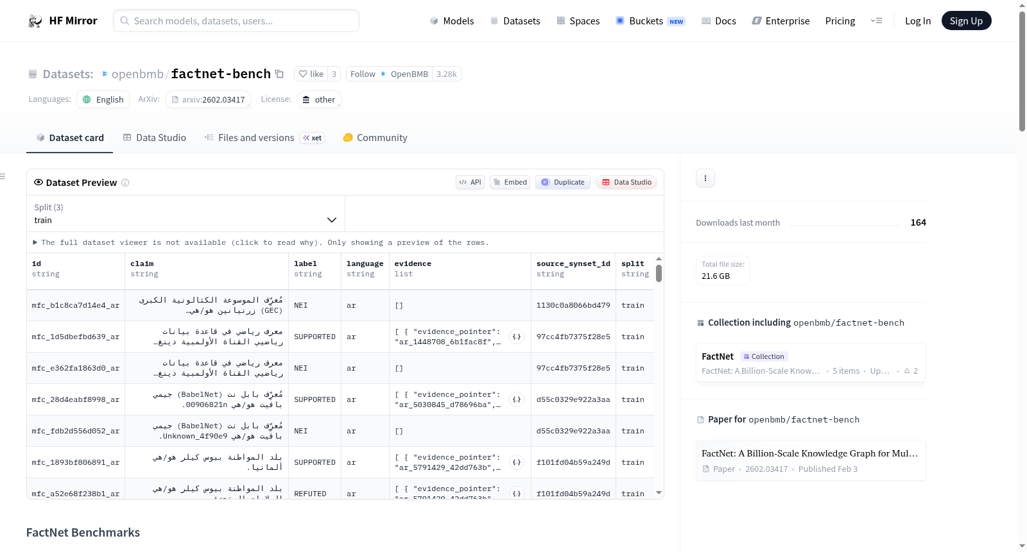
Task: Click the Log In link
Action: click(918, 21)
